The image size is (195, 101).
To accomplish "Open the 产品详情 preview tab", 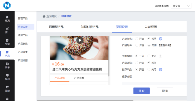I will click(x=60, y=78).
